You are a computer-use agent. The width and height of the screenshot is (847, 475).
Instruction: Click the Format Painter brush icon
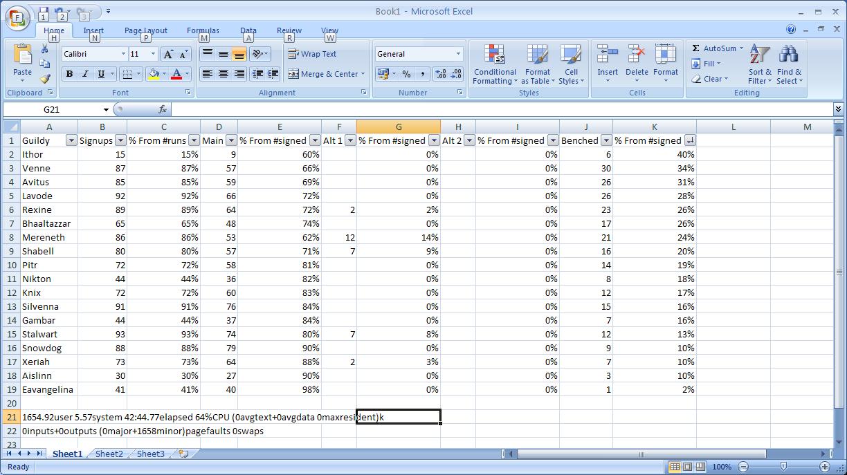[46, 80]
